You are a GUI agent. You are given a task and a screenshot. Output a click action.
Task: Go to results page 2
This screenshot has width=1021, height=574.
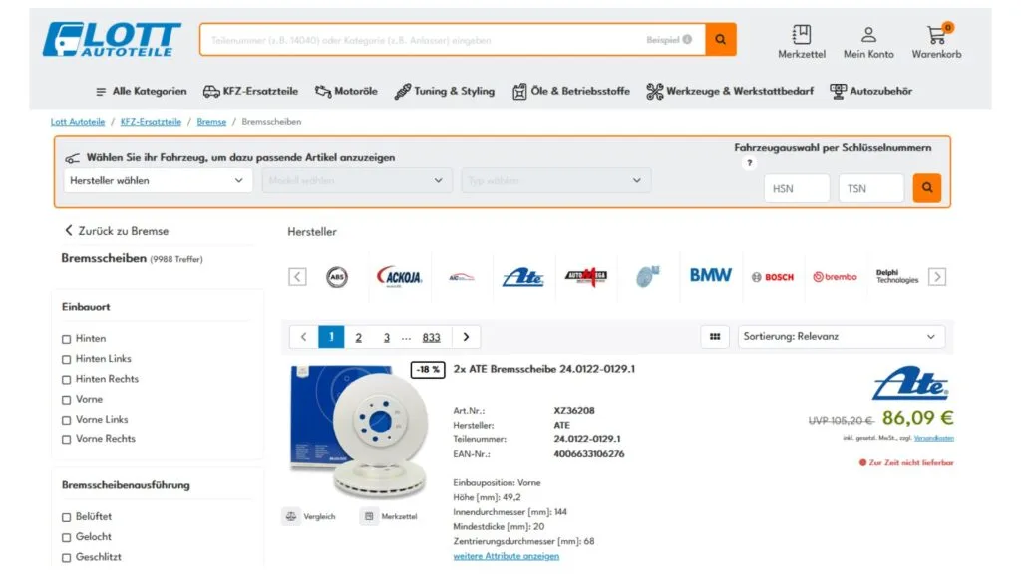(358, 337)
